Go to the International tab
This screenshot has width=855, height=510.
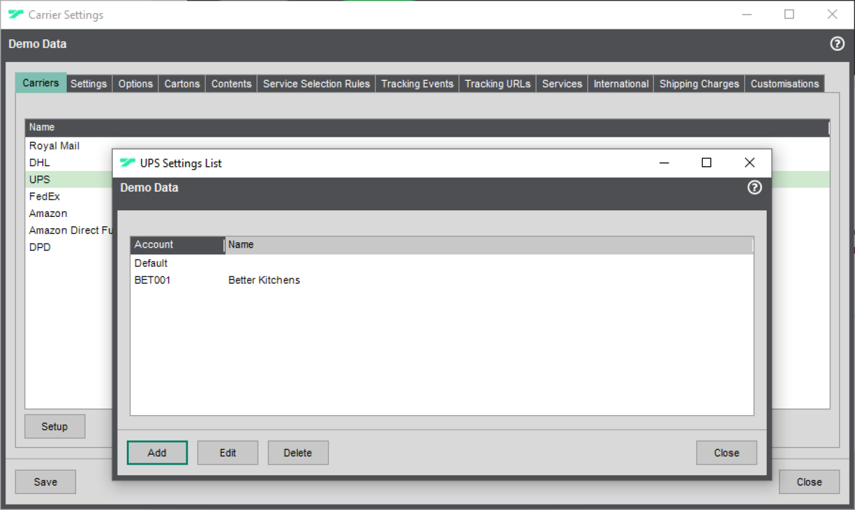(x=621, y=84)
